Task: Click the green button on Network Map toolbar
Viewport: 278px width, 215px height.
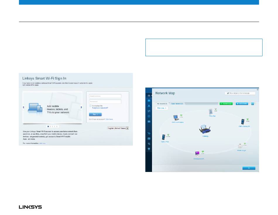Action: 226,104
